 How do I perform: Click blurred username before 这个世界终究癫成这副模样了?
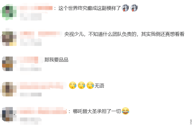point(35,8)
